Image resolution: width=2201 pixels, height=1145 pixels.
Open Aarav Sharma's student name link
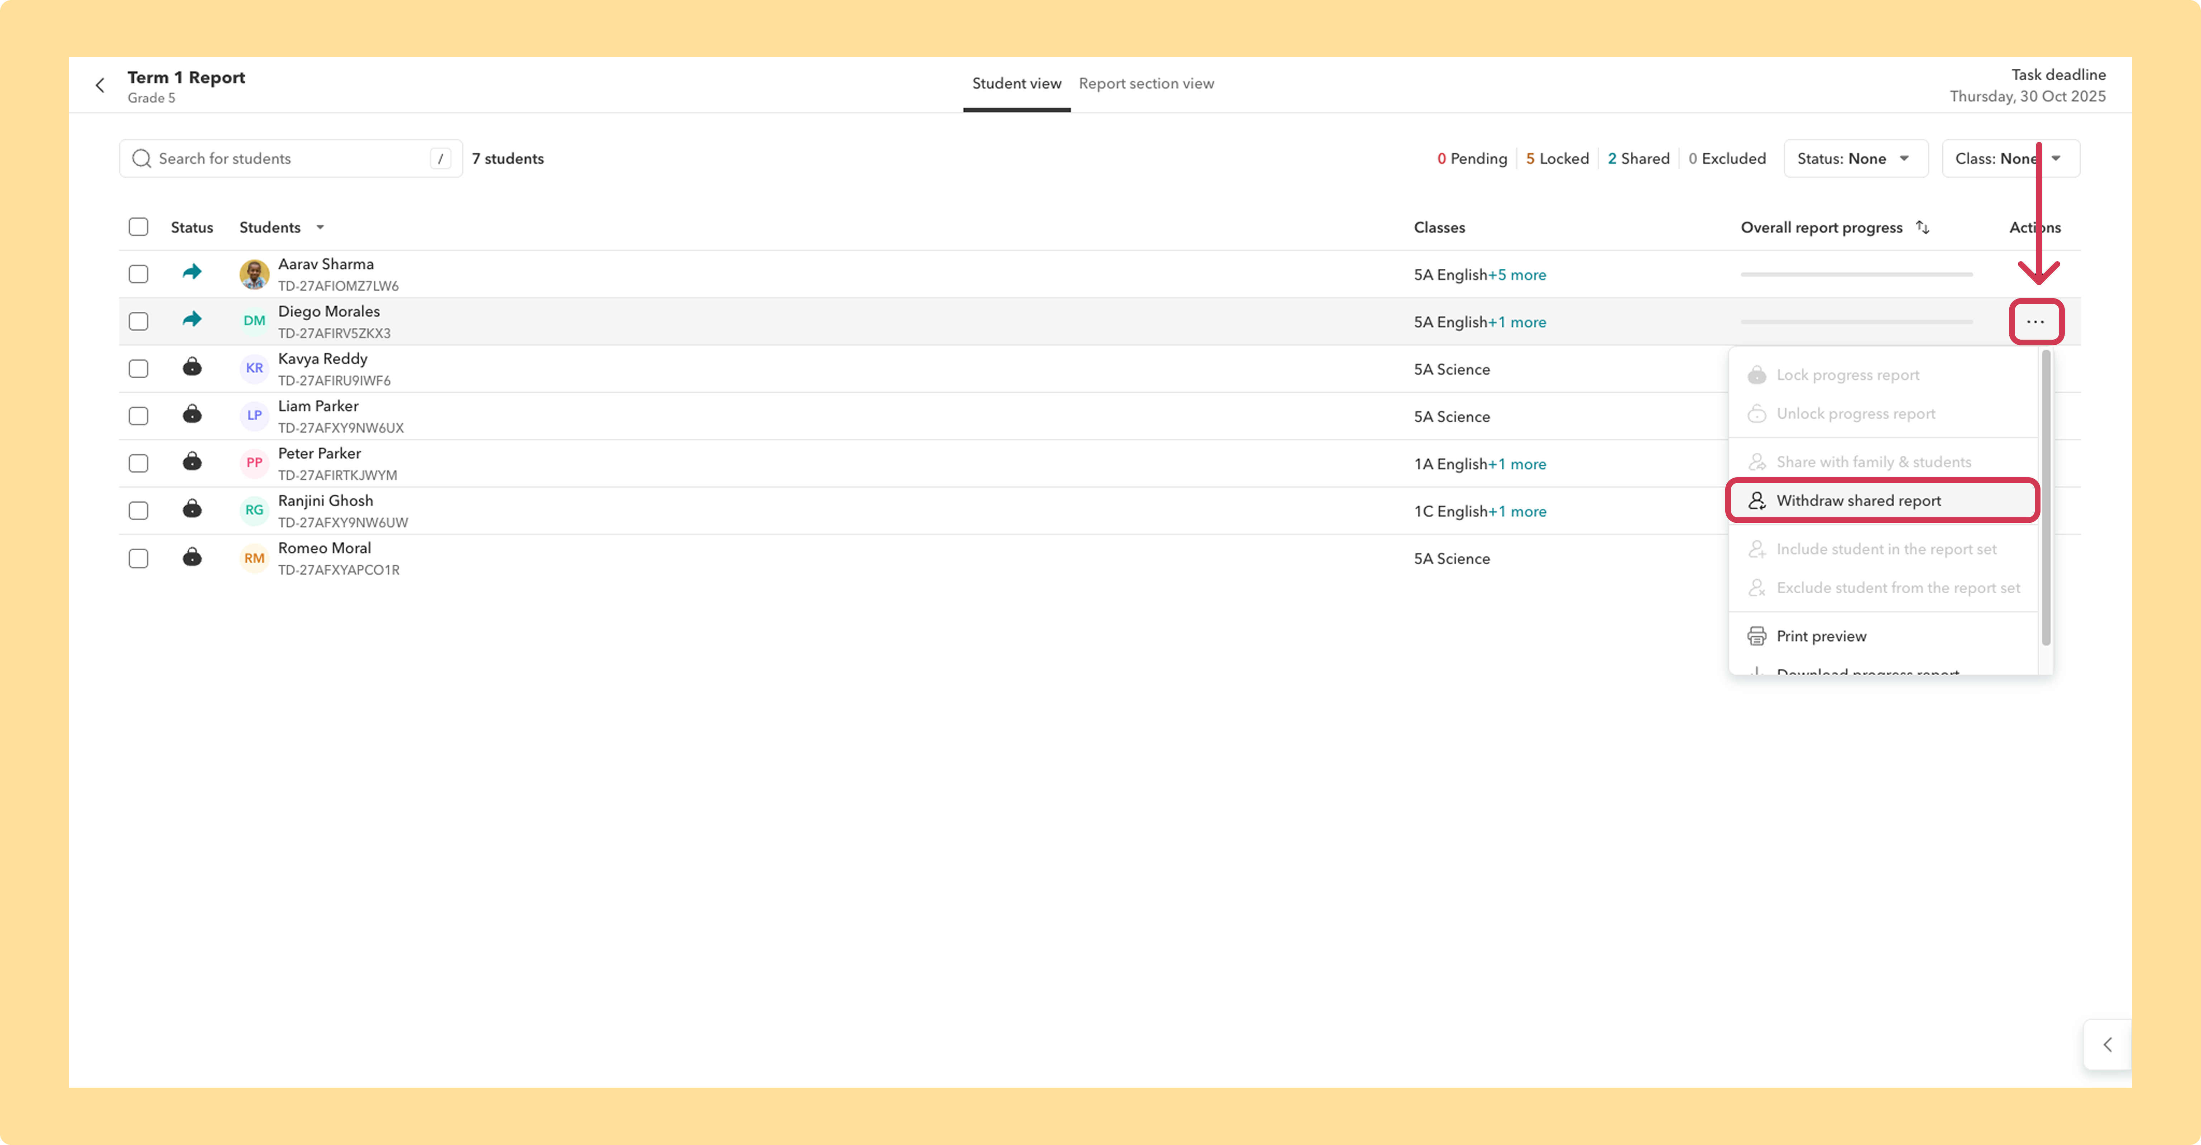pos(326,264)
